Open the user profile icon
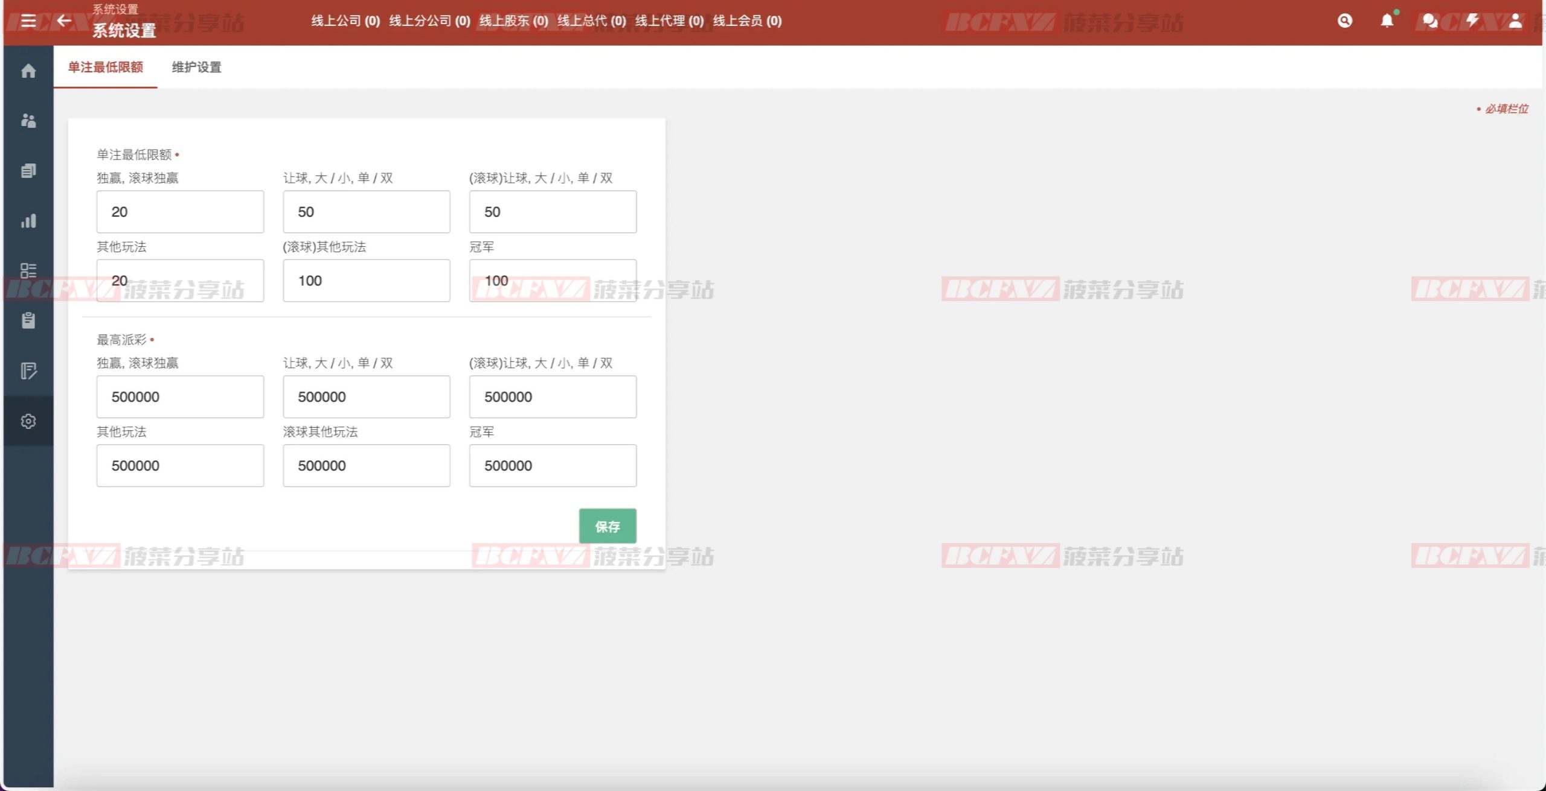 coord(1515,21)
